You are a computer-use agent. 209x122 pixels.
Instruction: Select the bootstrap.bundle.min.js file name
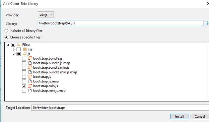click(51, 68)
